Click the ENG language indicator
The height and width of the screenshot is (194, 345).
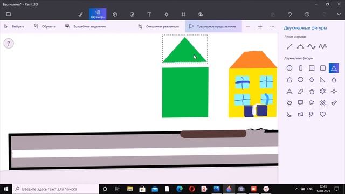[x=310, y=189]
